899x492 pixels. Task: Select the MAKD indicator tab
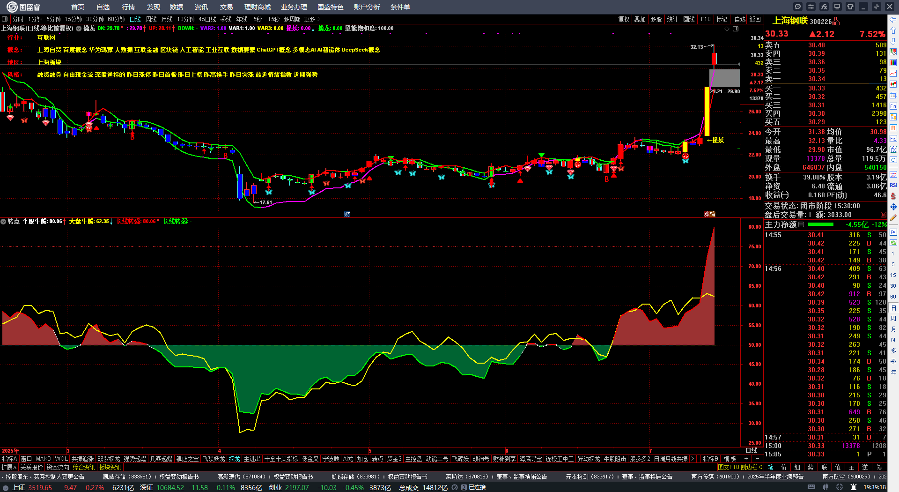(x=44, y=459)
